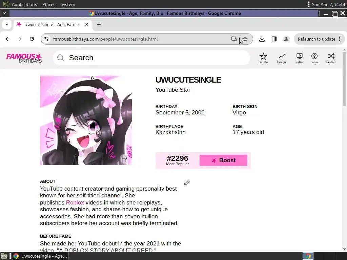Image resolution: width=347 pixels, height=260 pixels.
Task: Open Chrome three-dot menu
Action: coord(340,39)
